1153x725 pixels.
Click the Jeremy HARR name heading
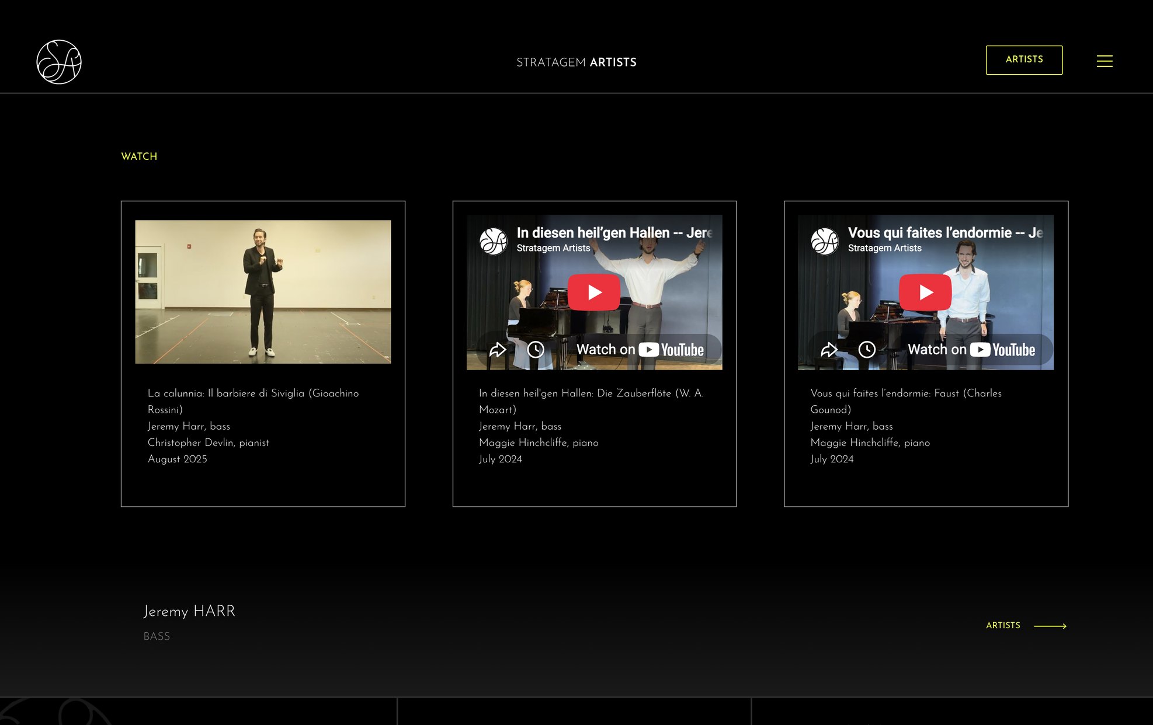(x=189, y=611)
